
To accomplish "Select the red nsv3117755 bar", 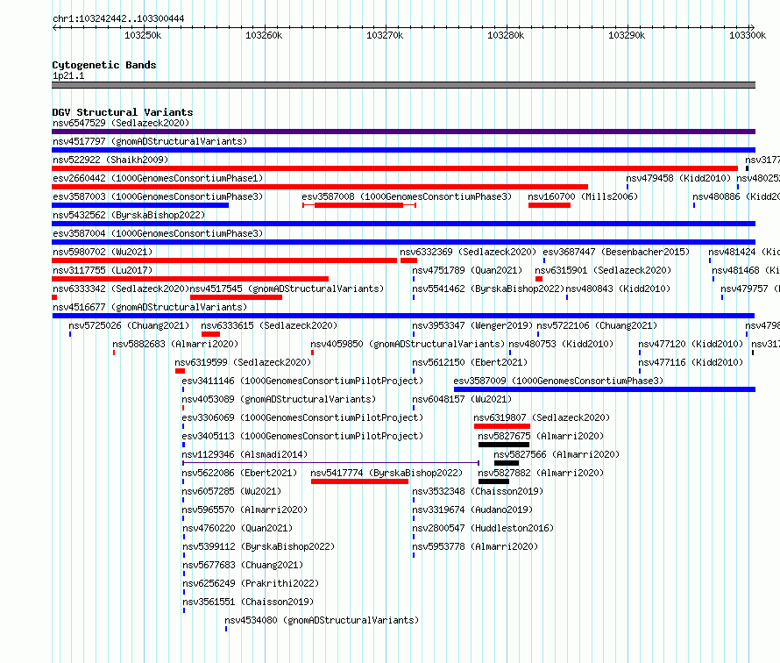I will tap(190, 279).
